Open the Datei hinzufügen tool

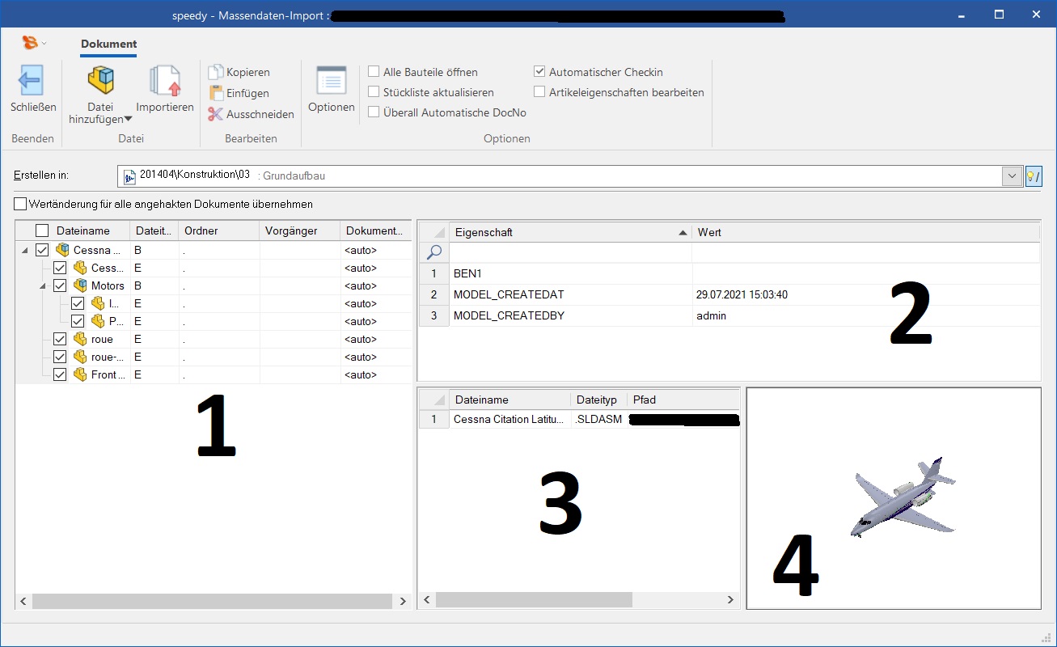pos(101,81)
